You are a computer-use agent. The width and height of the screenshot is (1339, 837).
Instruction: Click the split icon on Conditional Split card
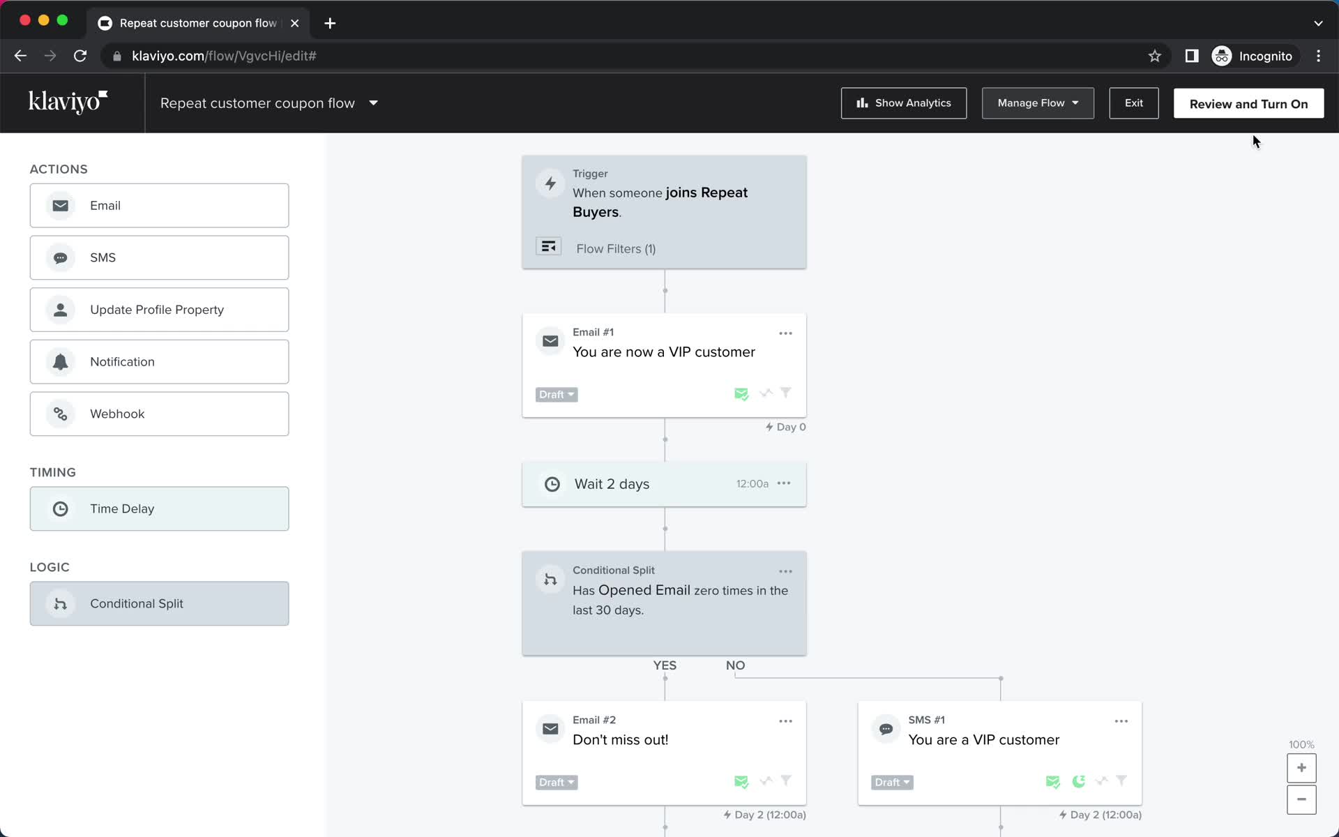pyautogui.click(x=550, y=579)
